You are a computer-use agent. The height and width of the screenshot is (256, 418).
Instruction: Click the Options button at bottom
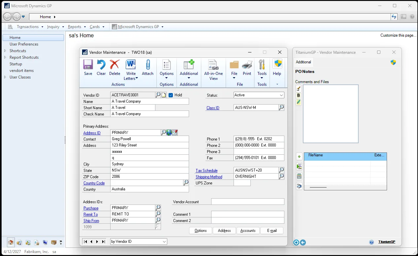(x=201, y=231)
